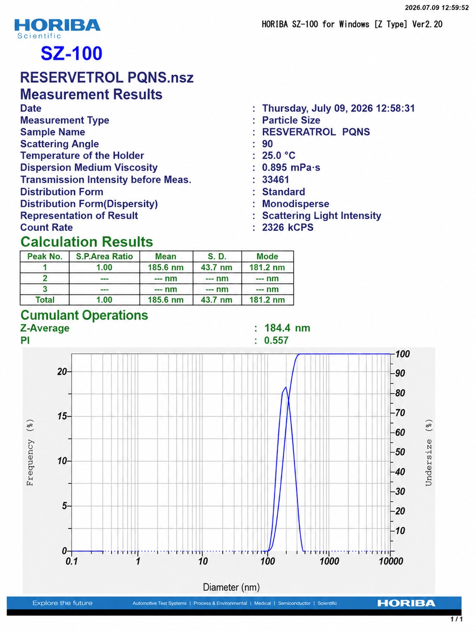
Task: Select the sample name RESVERATROL PQNS
Action: point(316,132)
